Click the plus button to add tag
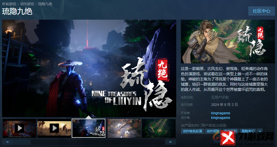This screenshot has width=277, height=147. pos(260,131)
